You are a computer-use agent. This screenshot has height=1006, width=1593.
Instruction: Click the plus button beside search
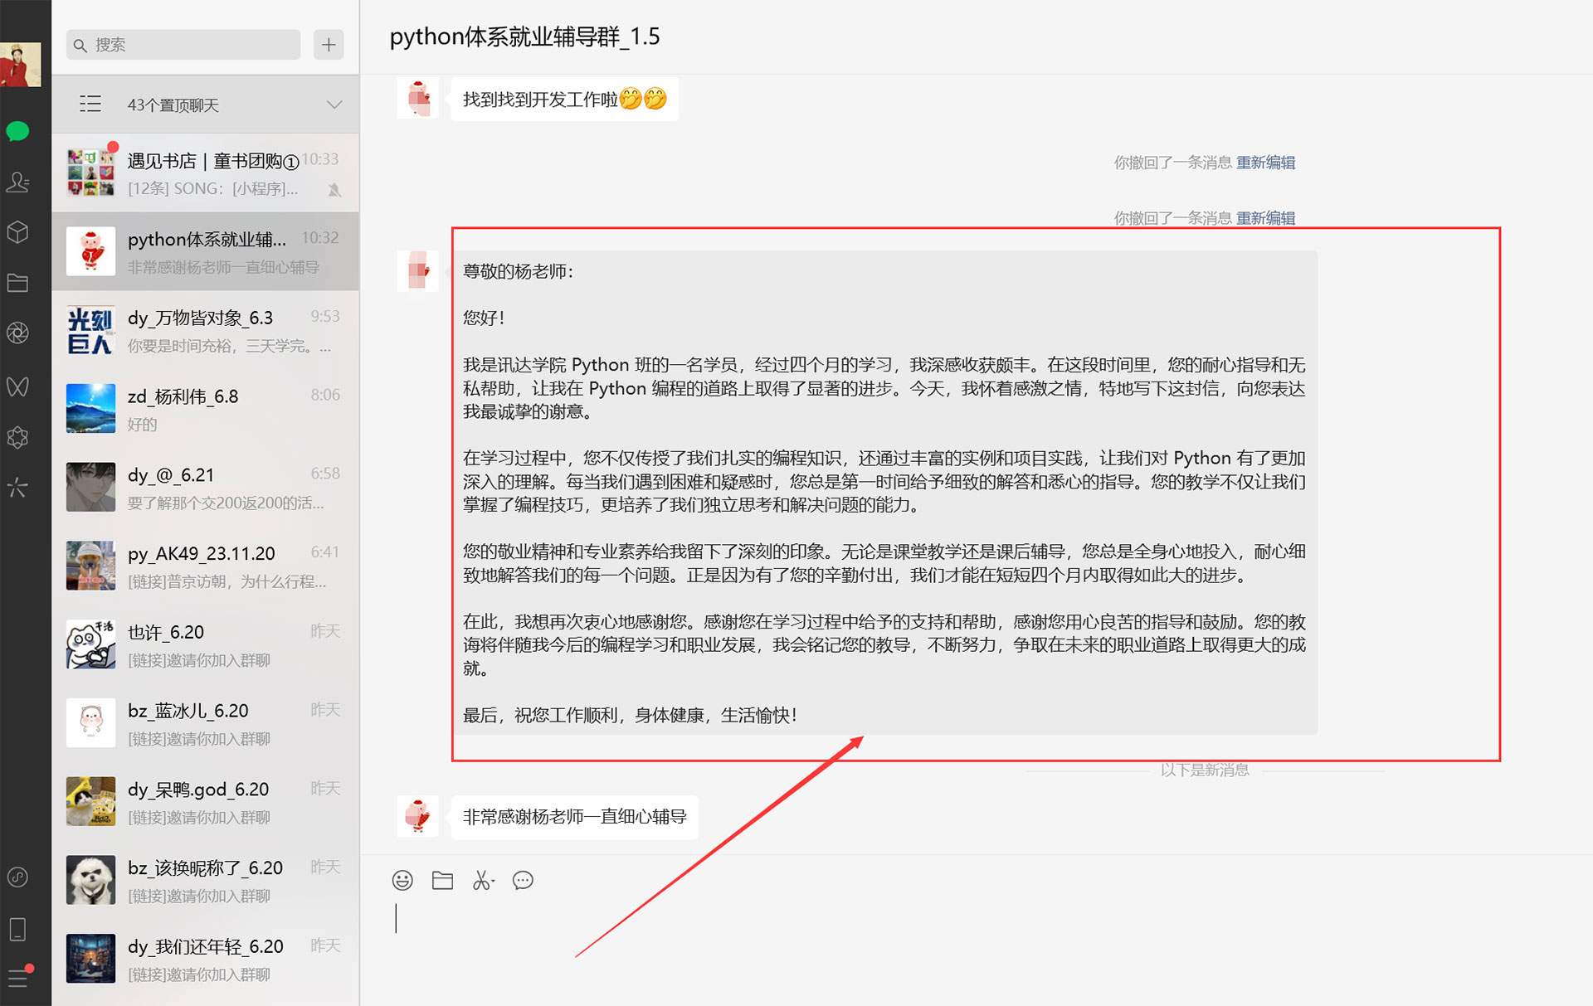(329, 45)
